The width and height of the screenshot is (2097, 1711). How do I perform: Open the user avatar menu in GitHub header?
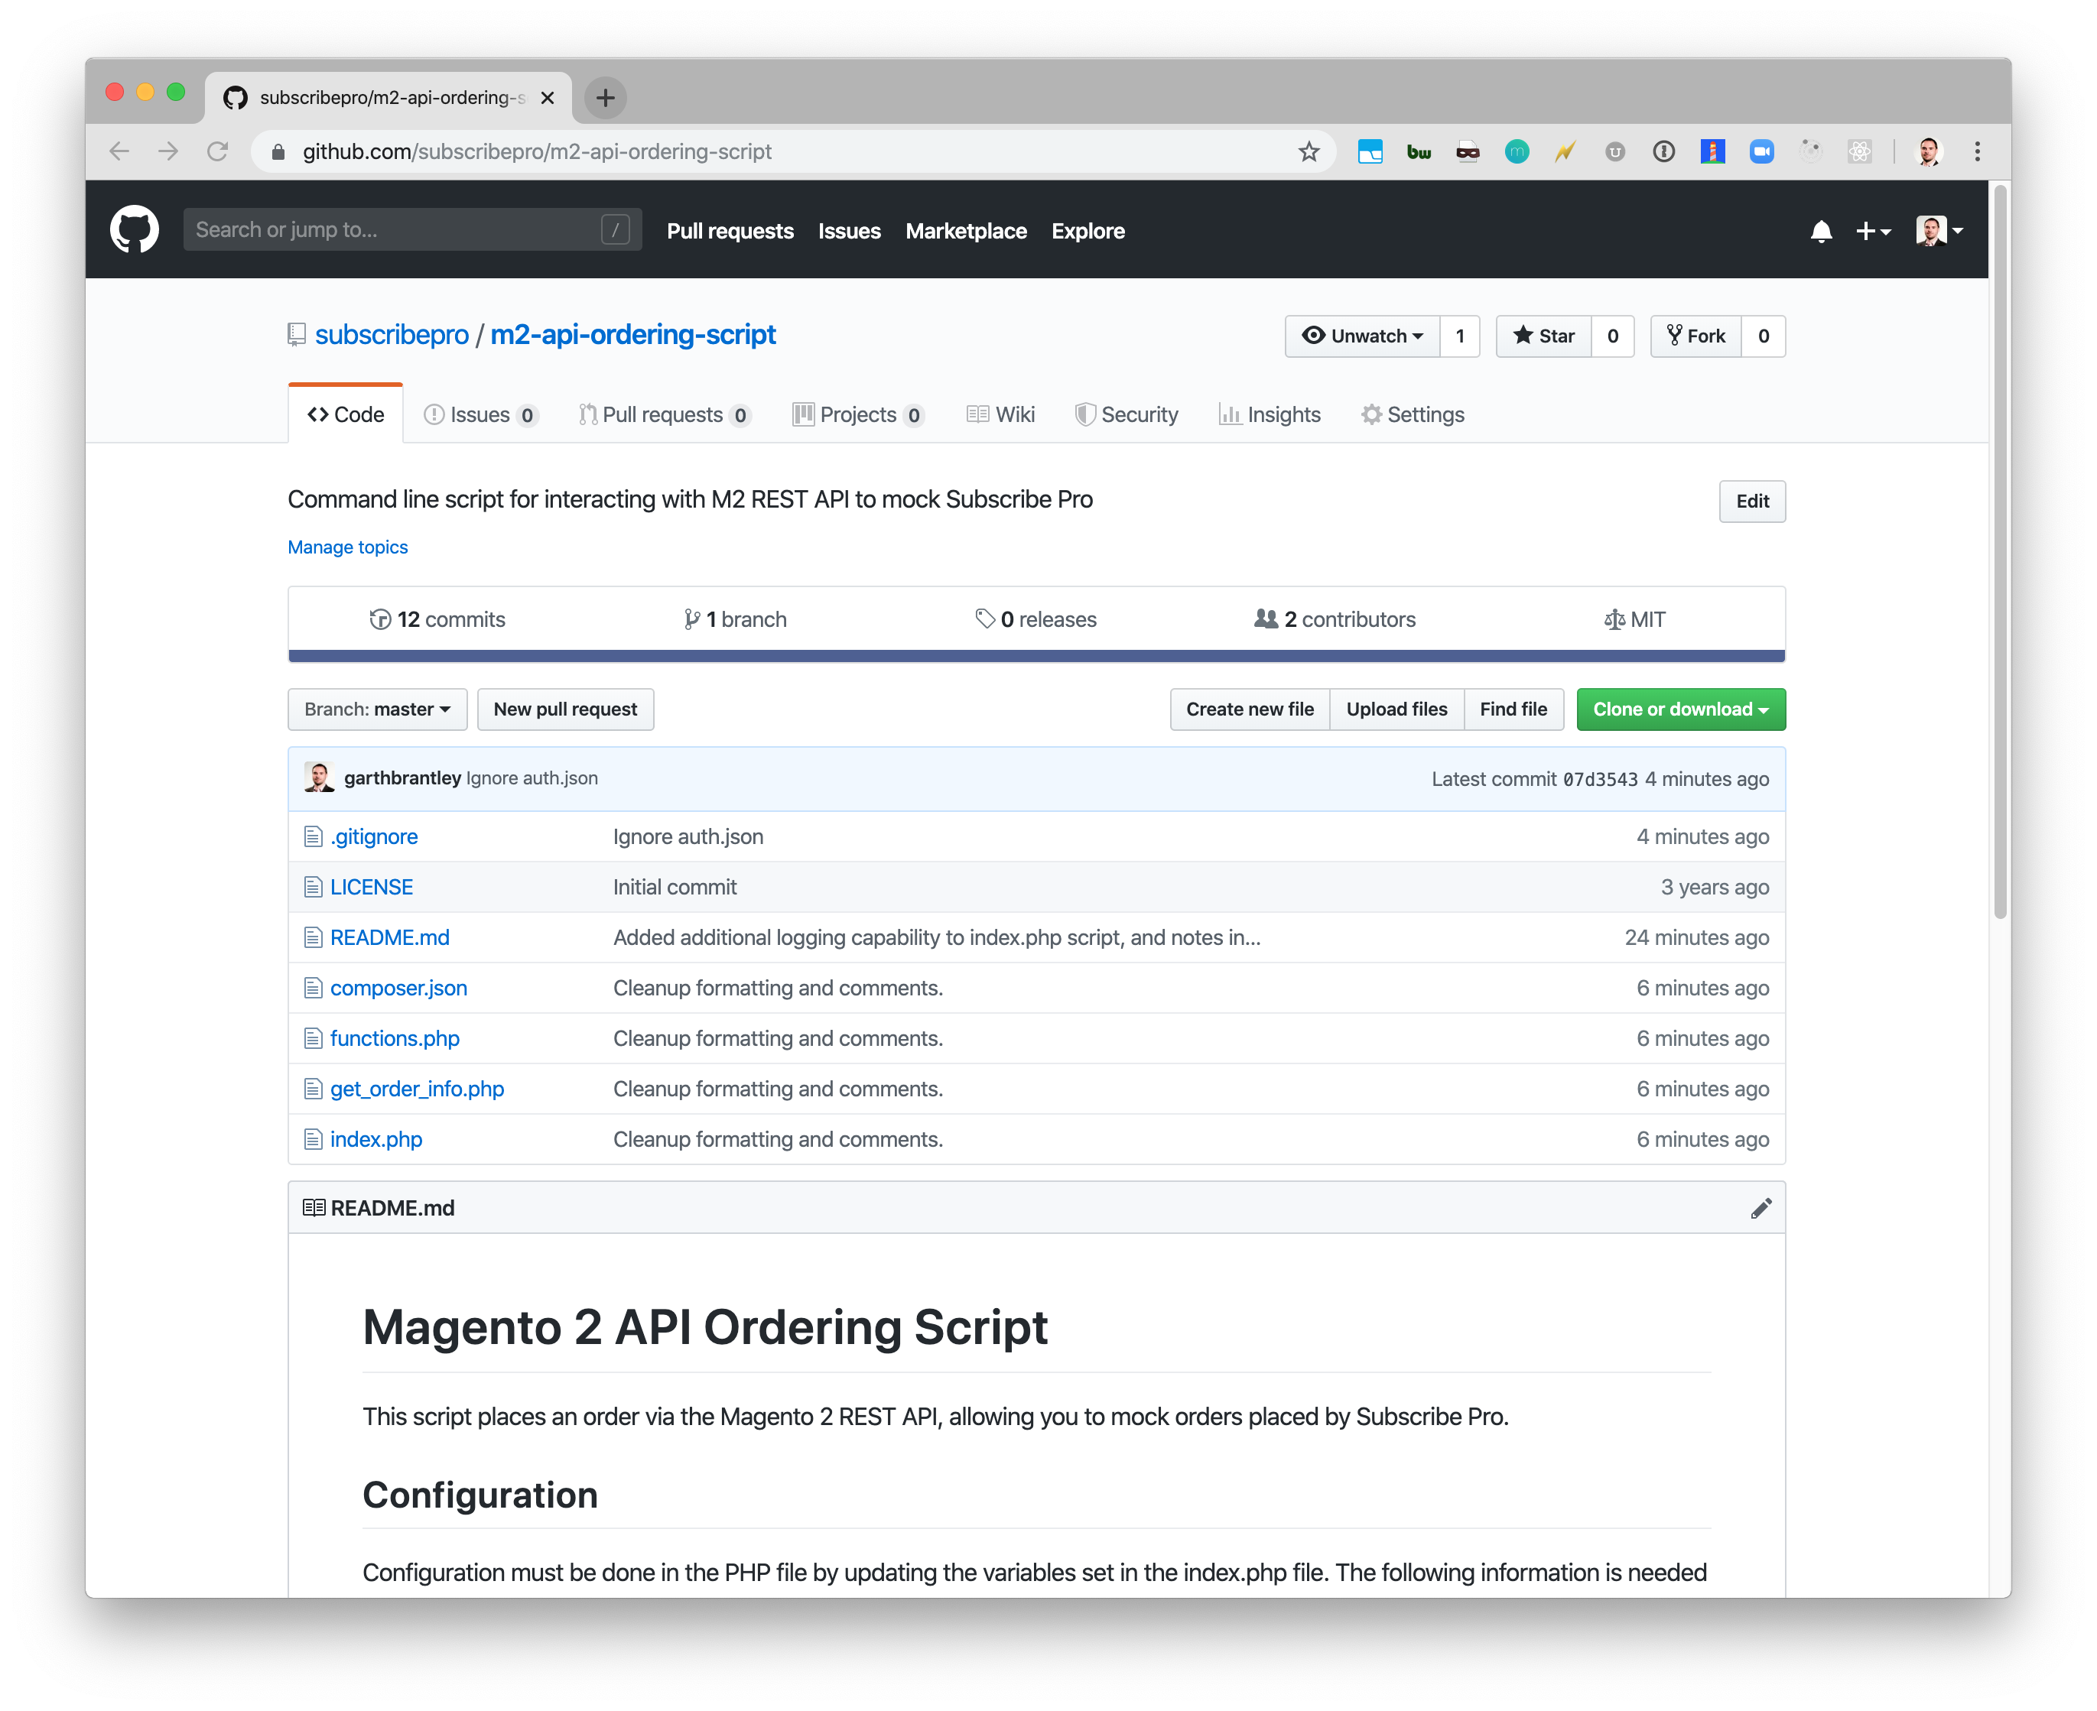pyautogui.click(x=1938, y=231)
